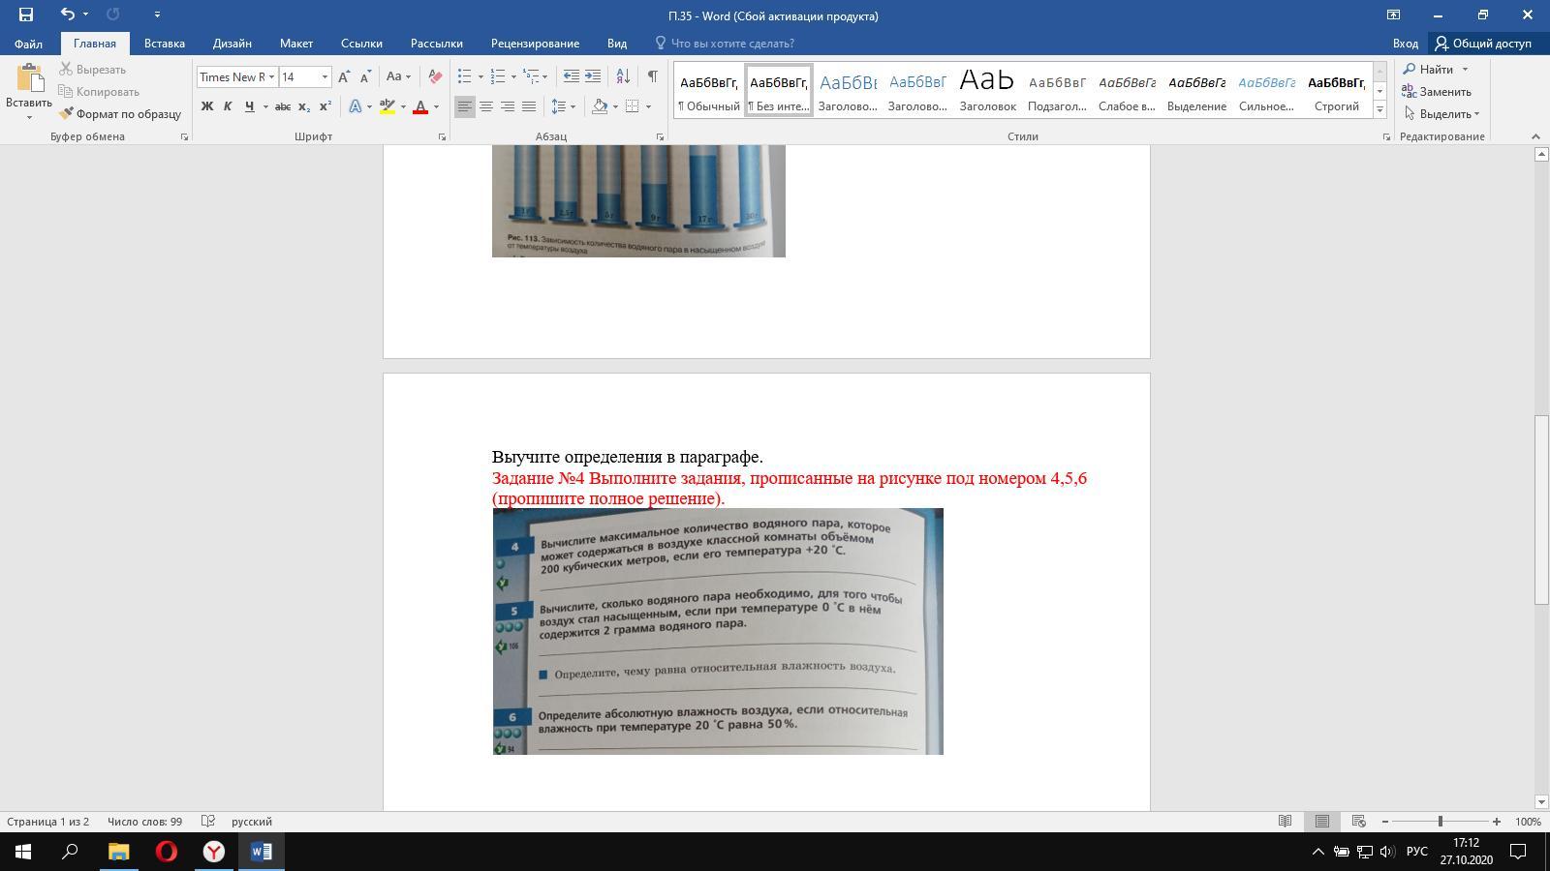Click the bullet list icon
This screenshot has width=1550, height=871.
point(465,76)
